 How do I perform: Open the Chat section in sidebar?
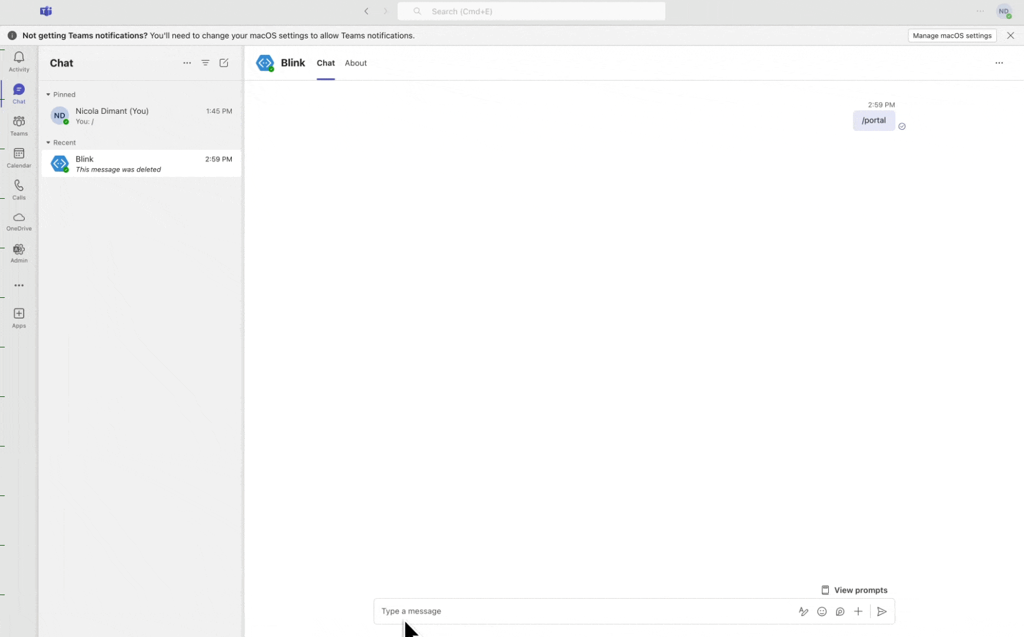click(19, 93)
